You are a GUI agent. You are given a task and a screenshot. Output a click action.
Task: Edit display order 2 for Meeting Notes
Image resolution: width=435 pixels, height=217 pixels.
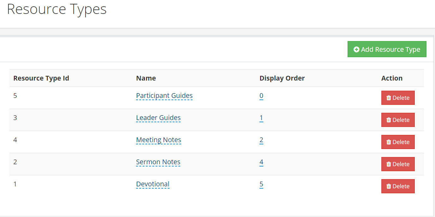tap(261, 140)
